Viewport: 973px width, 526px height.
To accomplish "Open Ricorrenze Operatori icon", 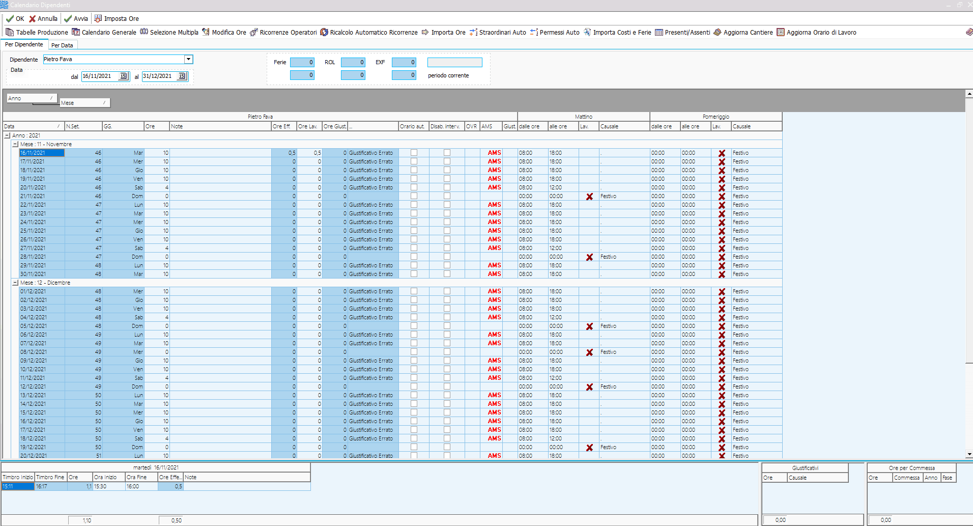I will [x=254, y=32].
